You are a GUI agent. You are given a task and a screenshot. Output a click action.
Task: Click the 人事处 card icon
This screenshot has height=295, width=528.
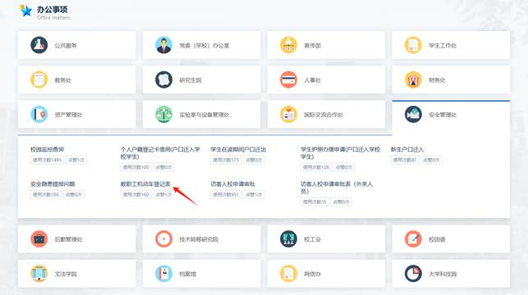tap(288, 79)
